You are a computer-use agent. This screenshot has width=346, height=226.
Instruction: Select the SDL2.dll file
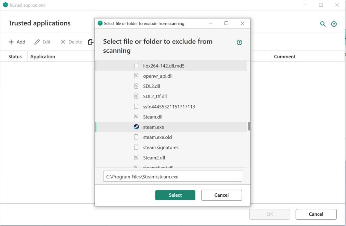point(152,86)
